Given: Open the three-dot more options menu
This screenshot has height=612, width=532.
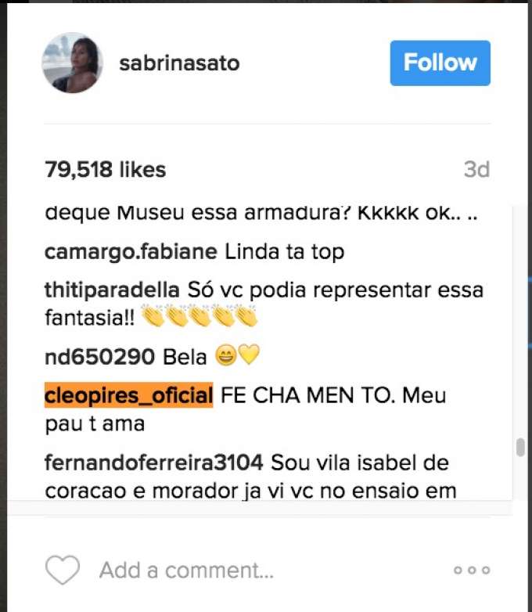Looking at the screenshot, I should coord(472,571).
